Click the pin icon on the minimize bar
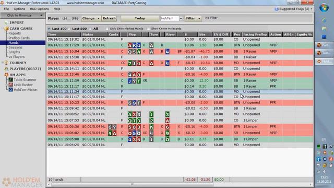This screenshot has width=334, height=188. point(41,15)
